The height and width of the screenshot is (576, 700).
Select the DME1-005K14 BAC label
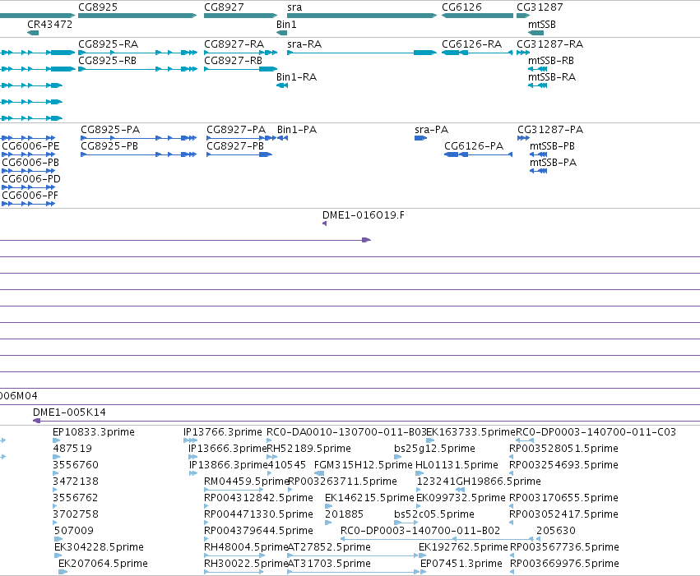[x=69, y=412]
